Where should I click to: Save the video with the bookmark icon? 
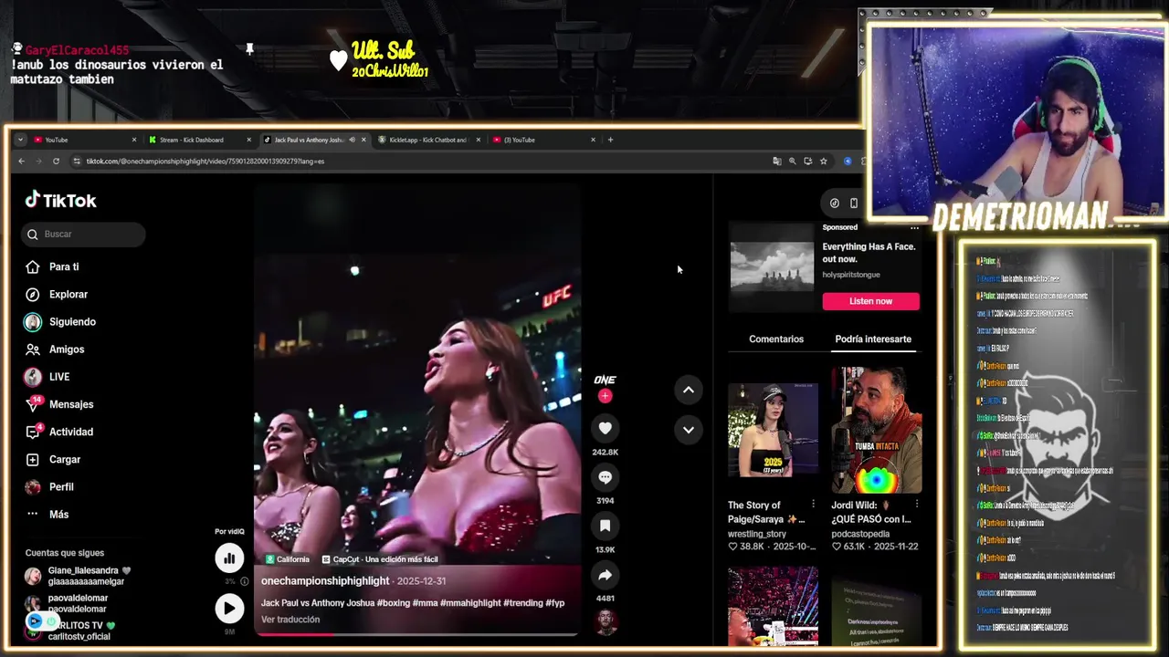point(605,526)
